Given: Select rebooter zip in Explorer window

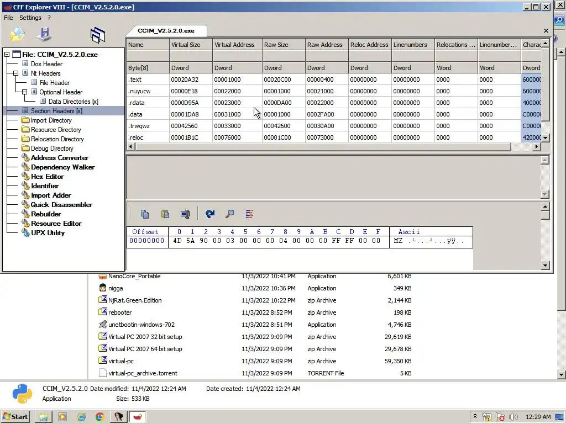Looking at the screenshot, I should click(120, 312).
